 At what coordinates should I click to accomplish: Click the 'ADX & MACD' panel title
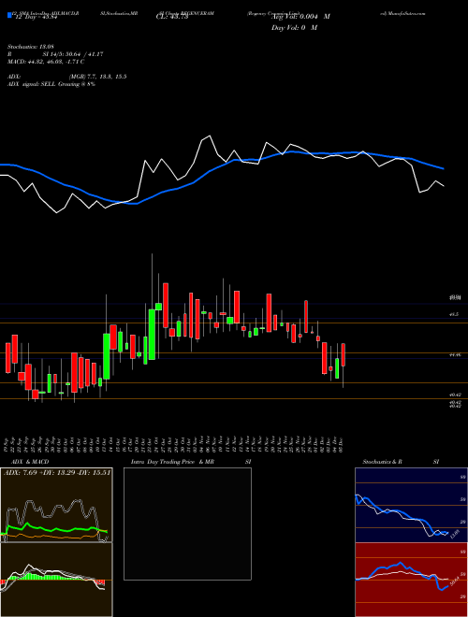point(30,462)
